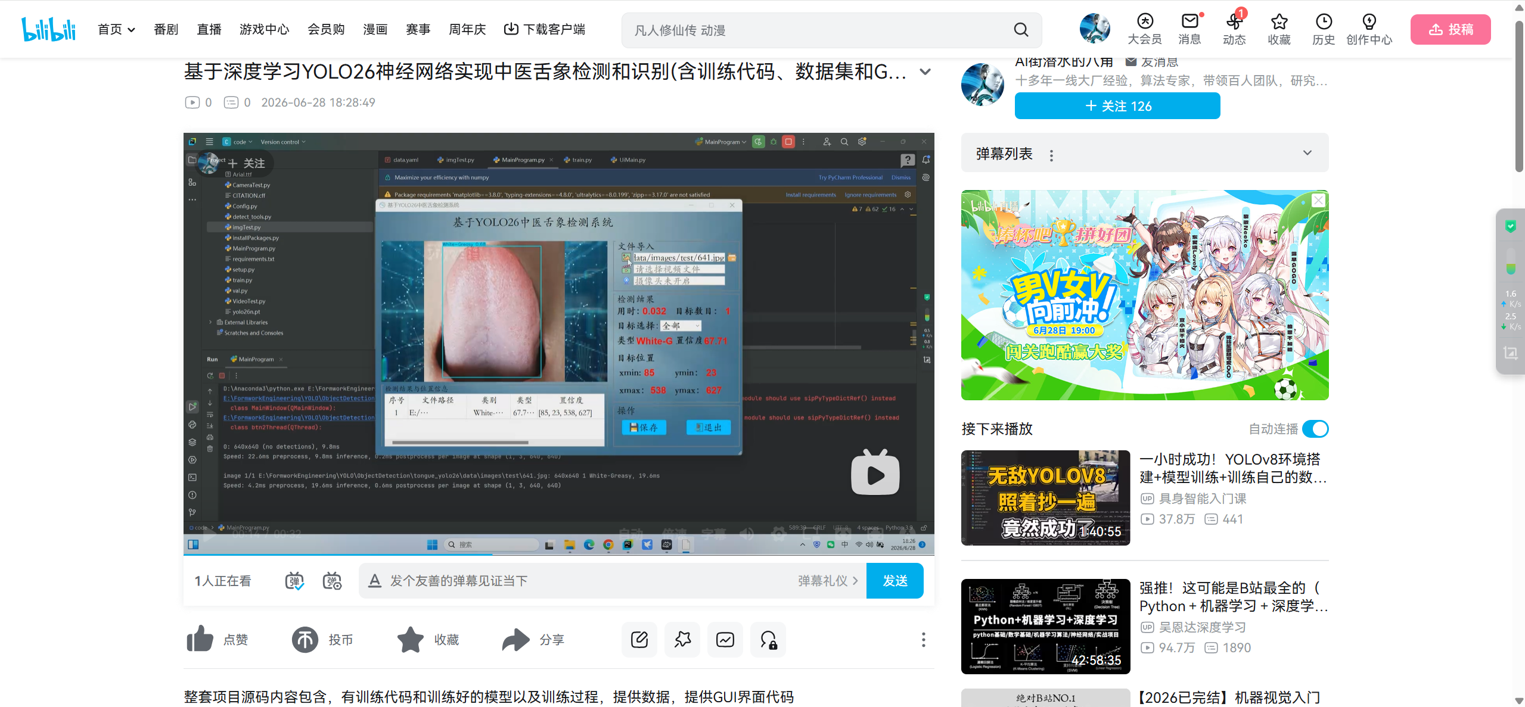Screen dimensions: 1525x707
Task: Go to the bilibili home logo
Action: (49, 29)
